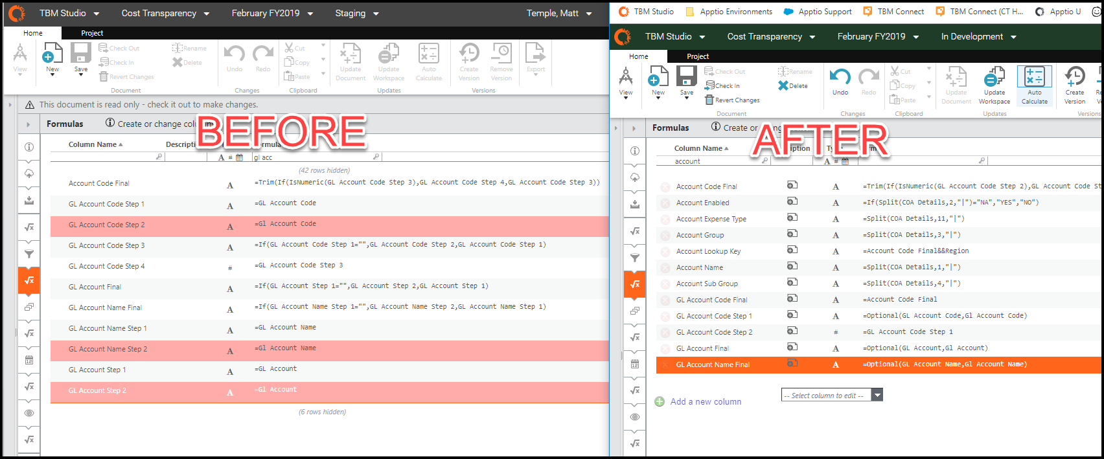This screenshot has height=459, width=1104.
Task: Click Revert Changes in AFTER window
Action: pyautogui.click(x=732, y=100)
